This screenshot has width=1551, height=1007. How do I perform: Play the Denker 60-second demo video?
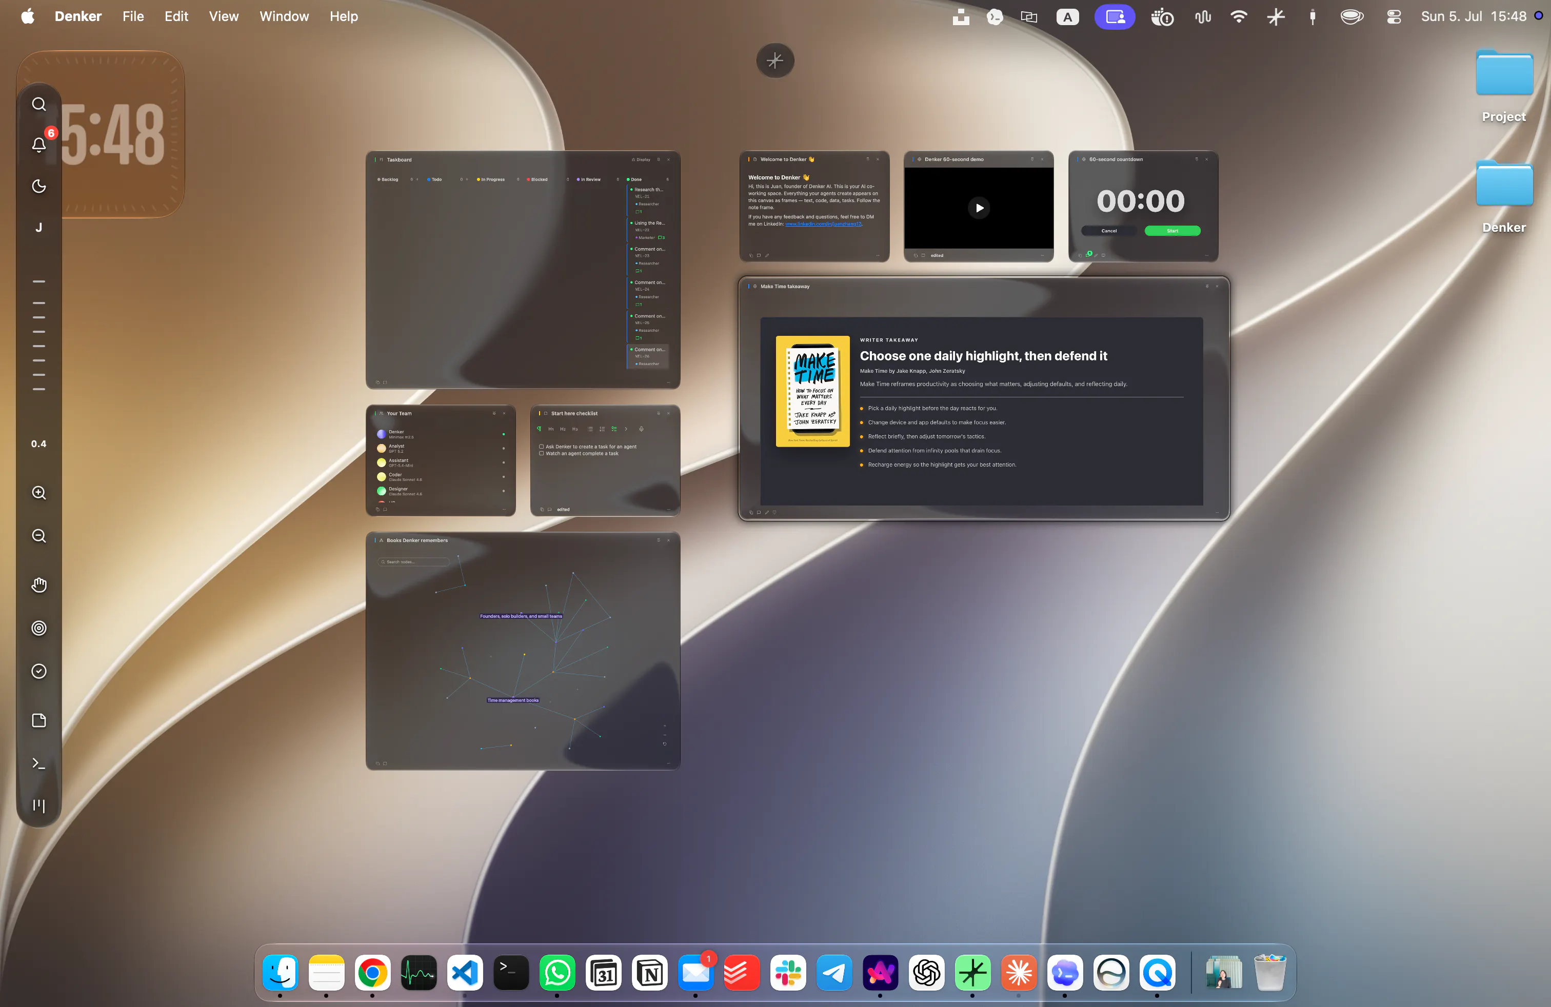point(979,208)
